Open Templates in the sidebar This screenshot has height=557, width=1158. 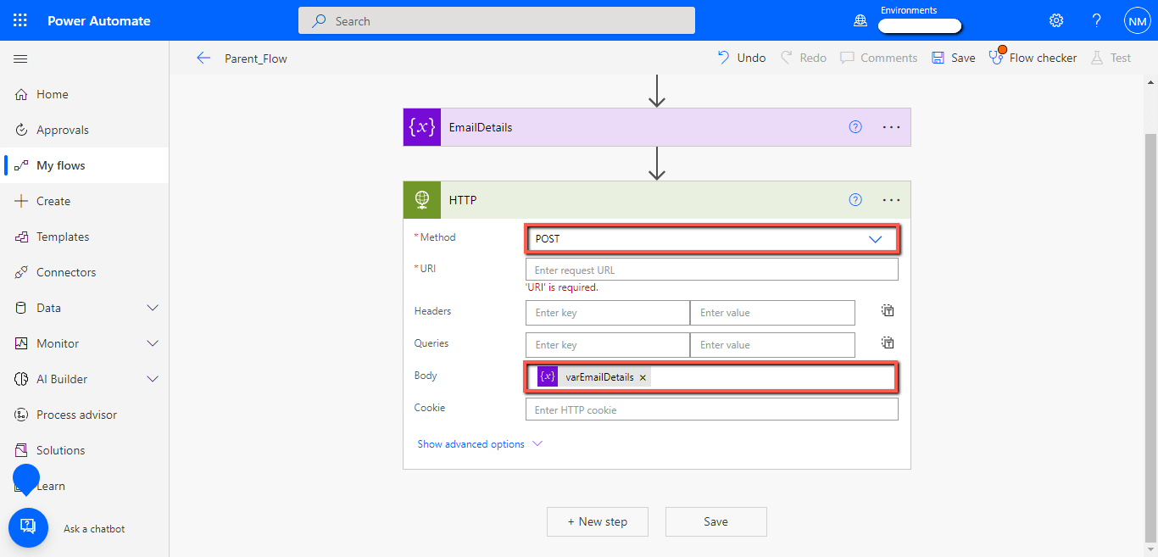[63, 237]
